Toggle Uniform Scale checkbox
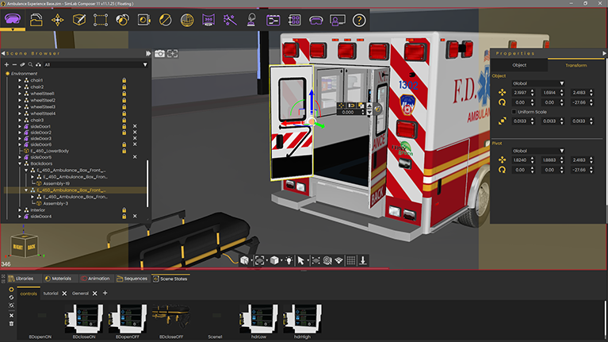This screenshot has width=608, height=342. [x=514, y=112]
